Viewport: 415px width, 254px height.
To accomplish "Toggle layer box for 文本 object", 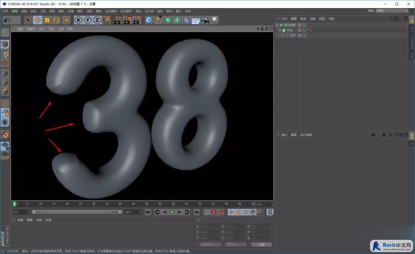I will pyautogui.click(x=299, y=35).
